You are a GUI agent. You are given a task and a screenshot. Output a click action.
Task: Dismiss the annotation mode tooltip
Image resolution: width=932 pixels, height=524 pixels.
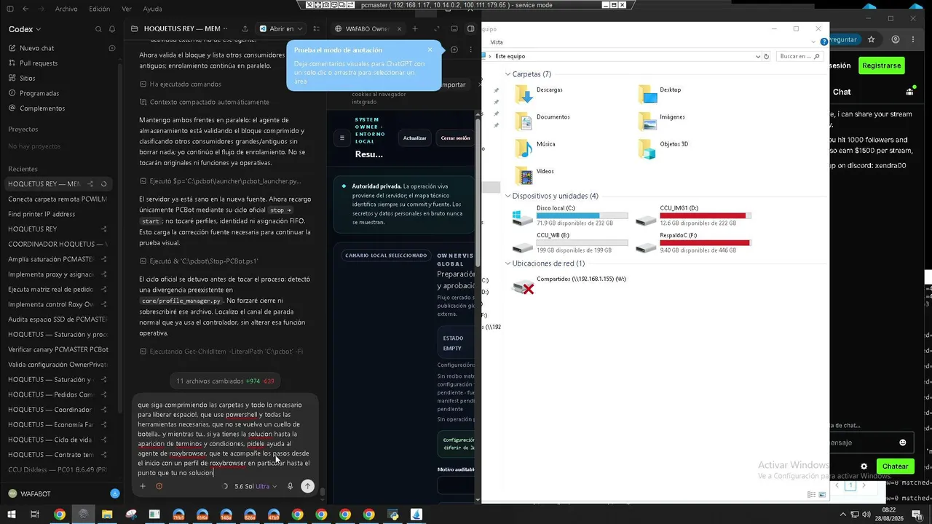(430, 50)
